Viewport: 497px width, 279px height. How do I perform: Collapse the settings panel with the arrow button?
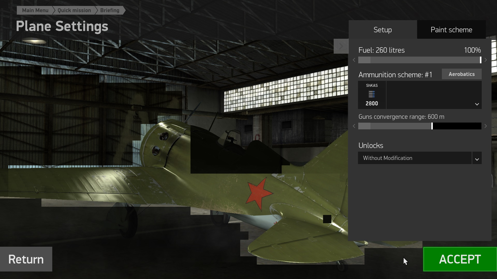[x=341, y=46]
